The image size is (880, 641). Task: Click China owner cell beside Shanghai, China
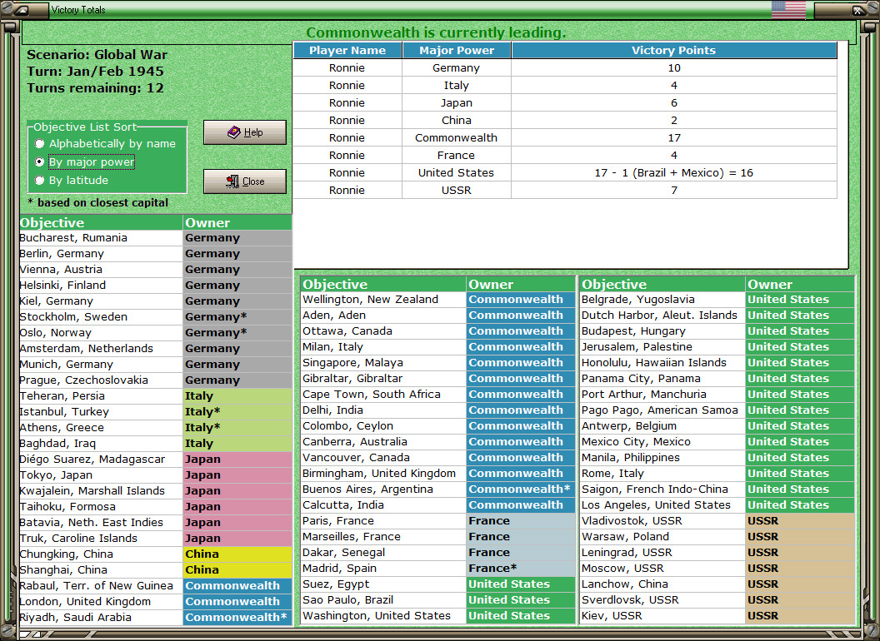point(237,569)
